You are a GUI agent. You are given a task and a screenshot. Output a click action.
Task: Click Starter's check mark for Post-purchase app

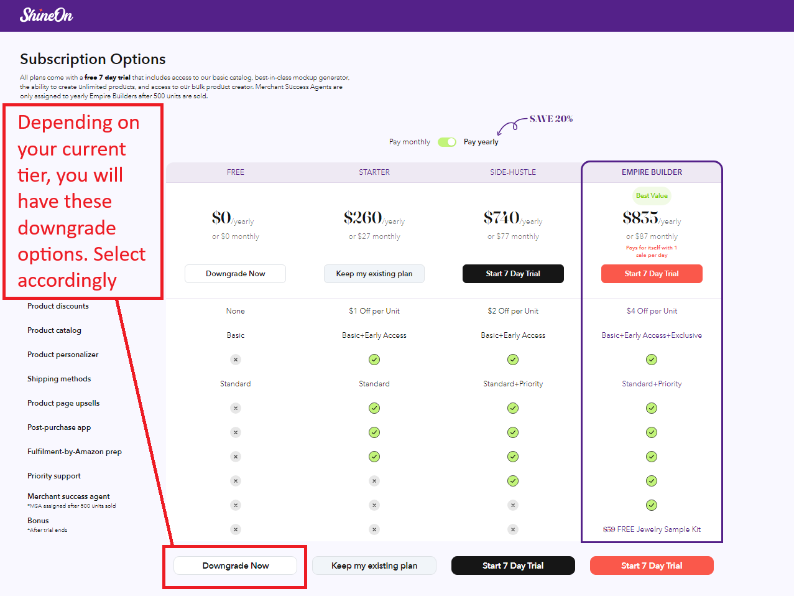coord(374,432)
